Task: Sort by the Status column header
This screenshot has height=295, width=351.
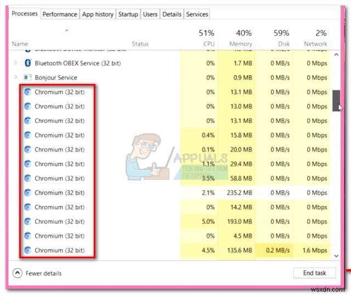Action: tap(140, 44)
